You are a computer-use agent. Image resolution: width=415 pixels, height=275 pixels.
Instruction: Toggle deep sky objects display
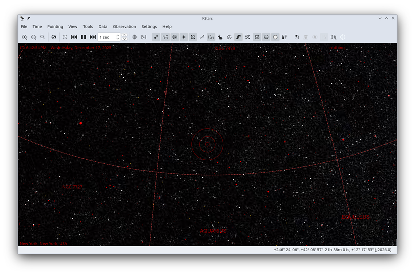point(165,37)
